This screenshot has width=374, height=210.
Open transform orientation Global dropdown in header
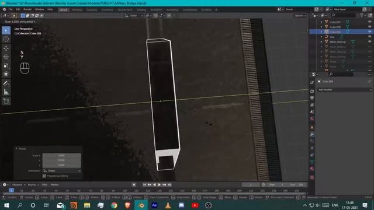point(134,16)
